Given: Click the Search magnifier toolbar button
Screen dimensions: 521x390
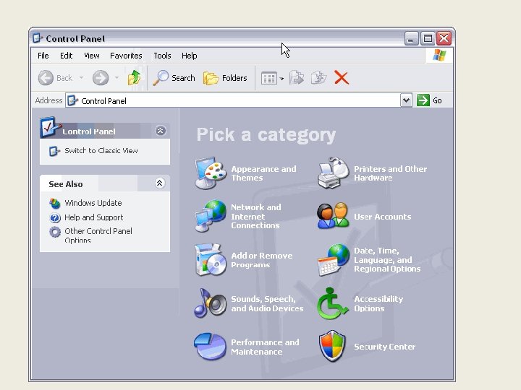Looking at the screenshot, I should click(x=174, y=78).
